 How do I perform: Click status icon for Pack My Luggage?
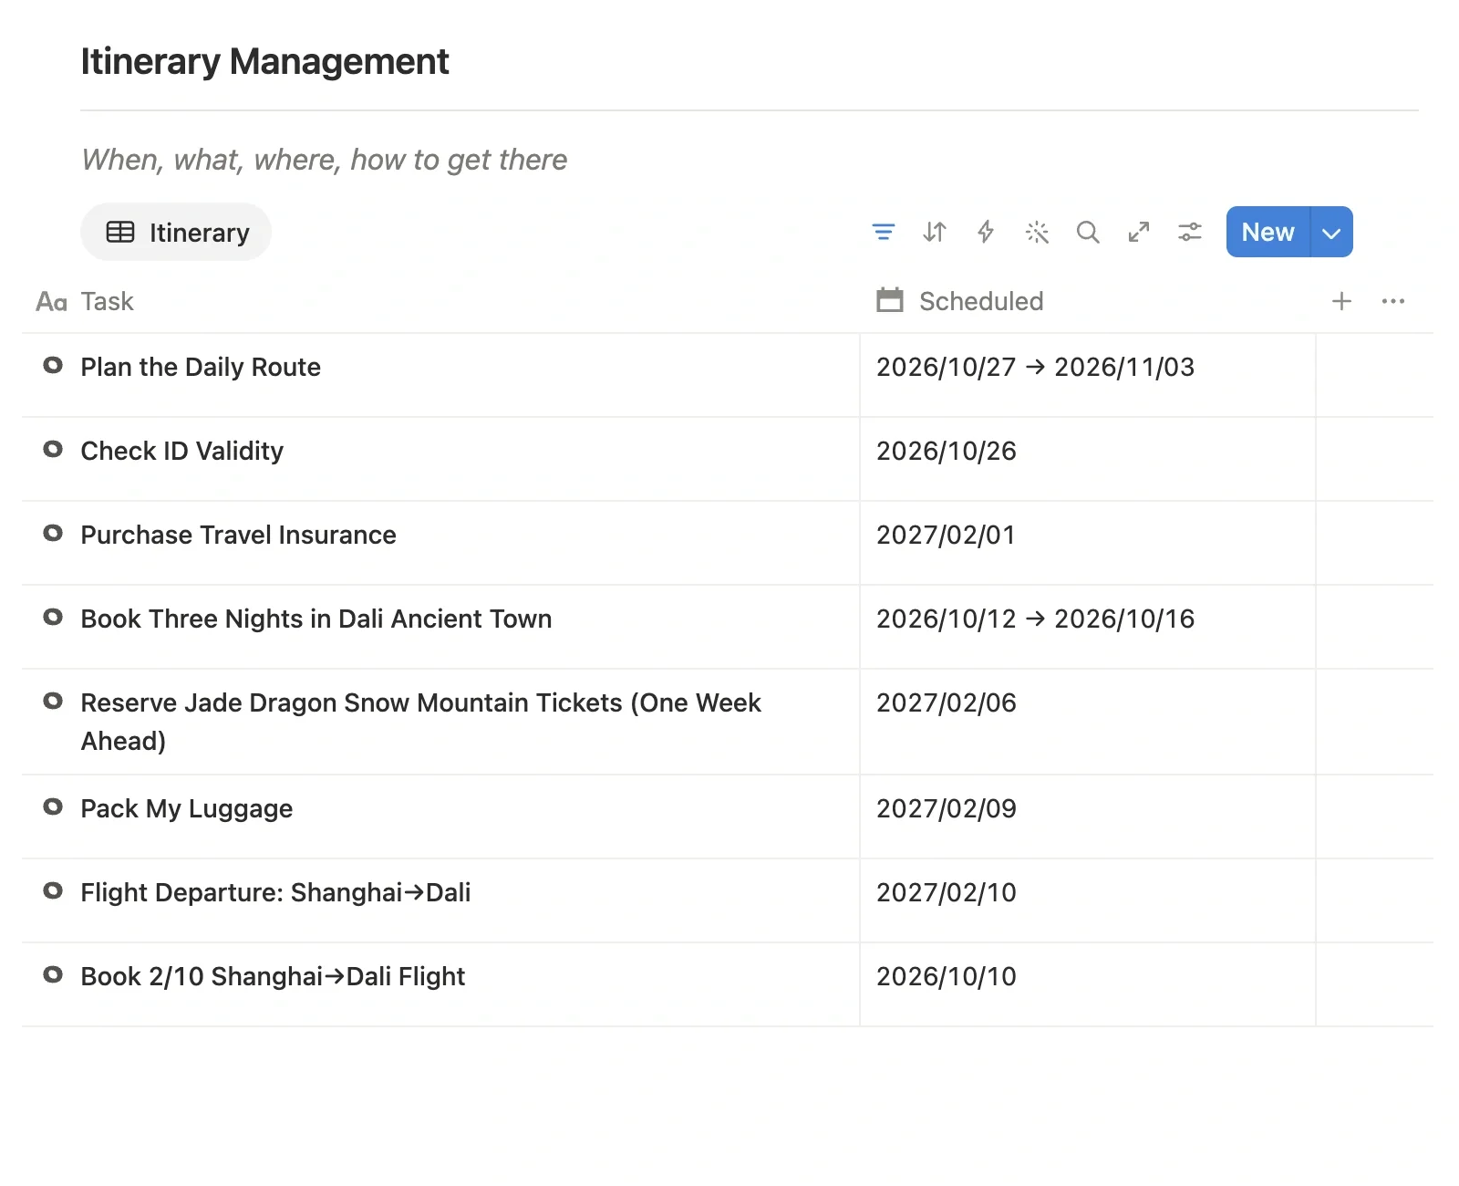pos(53,806)
